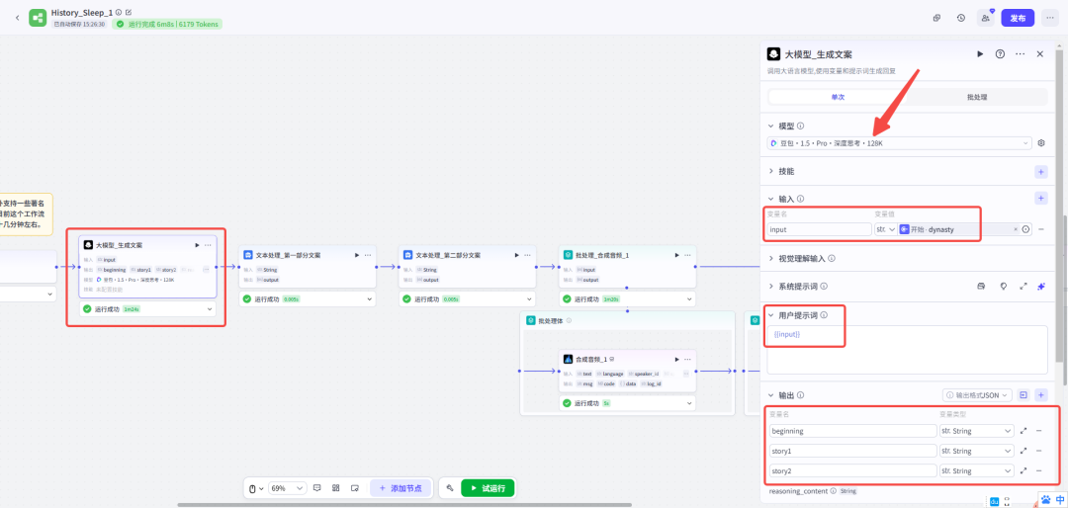Add an input variable with the plus button
The height and width of the screenshot is (508, 1068).
pos(1040,199)
